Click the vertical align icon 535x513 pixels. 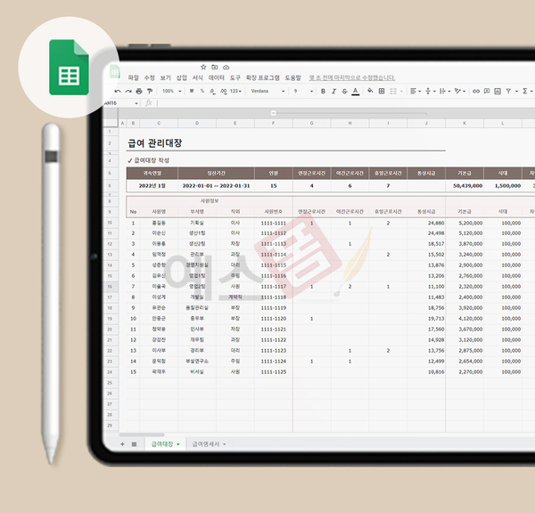tap(428, 91)
